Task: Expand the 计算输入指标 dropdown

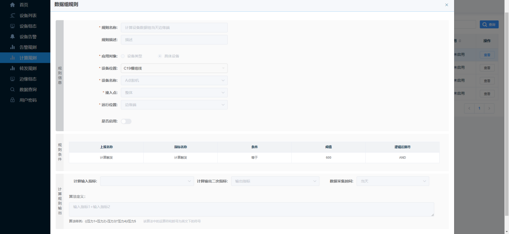Action: [147, 181]
